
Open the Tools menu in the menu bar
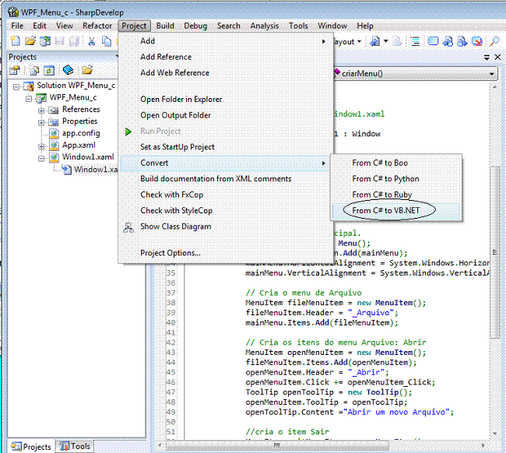(298, 26)
